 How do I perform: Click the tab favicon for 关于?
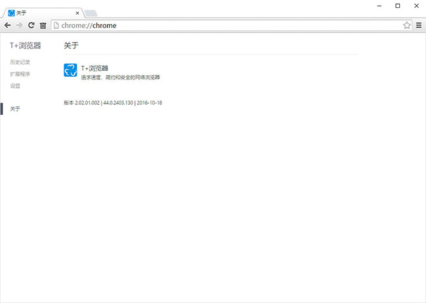point(11,12)
